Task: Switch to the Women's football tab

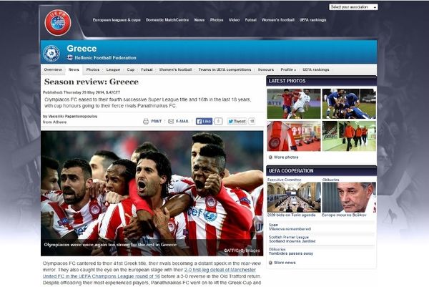Action: 175,69
